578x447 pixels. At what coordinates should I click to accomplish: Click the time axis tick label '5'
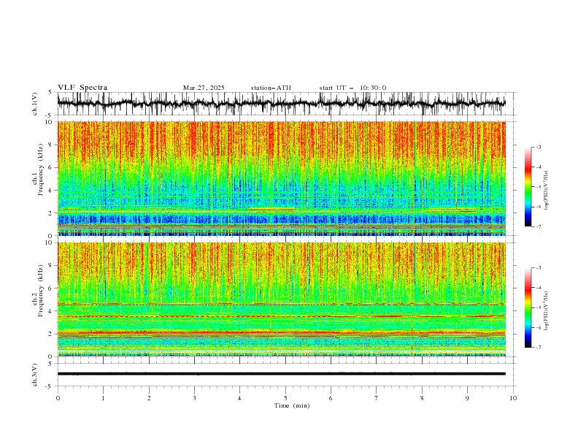(x=285, y=398)
